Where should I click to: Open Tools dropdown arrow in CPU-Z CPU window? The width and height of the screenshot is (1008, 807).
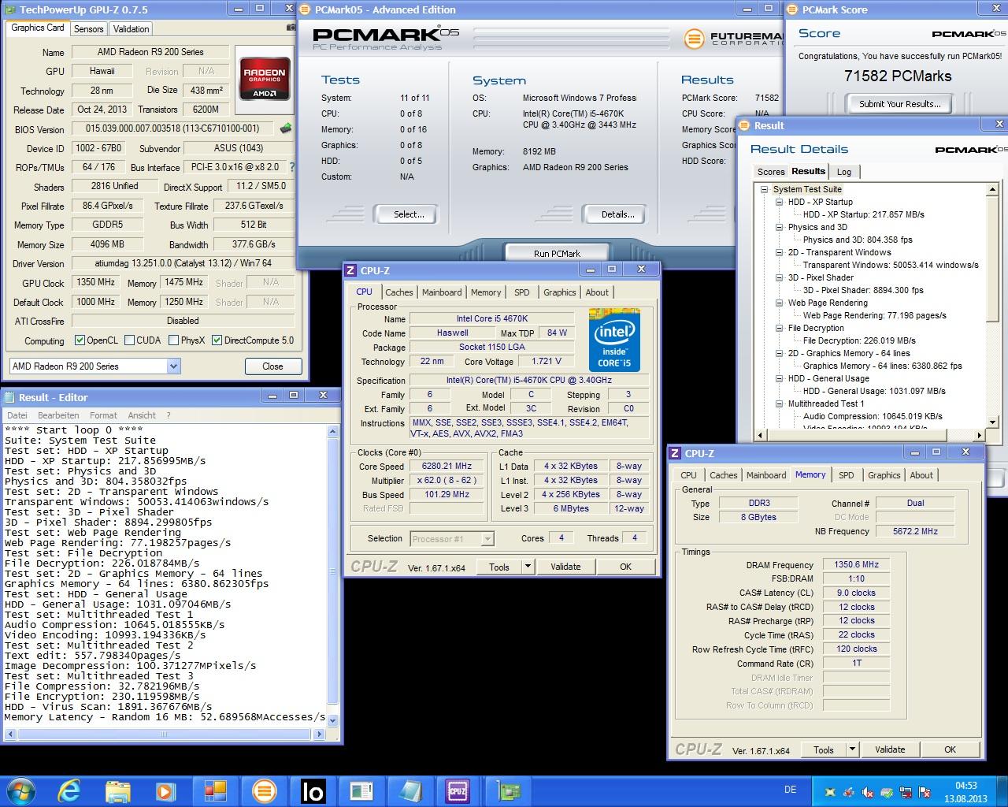(x=528, y=567)
